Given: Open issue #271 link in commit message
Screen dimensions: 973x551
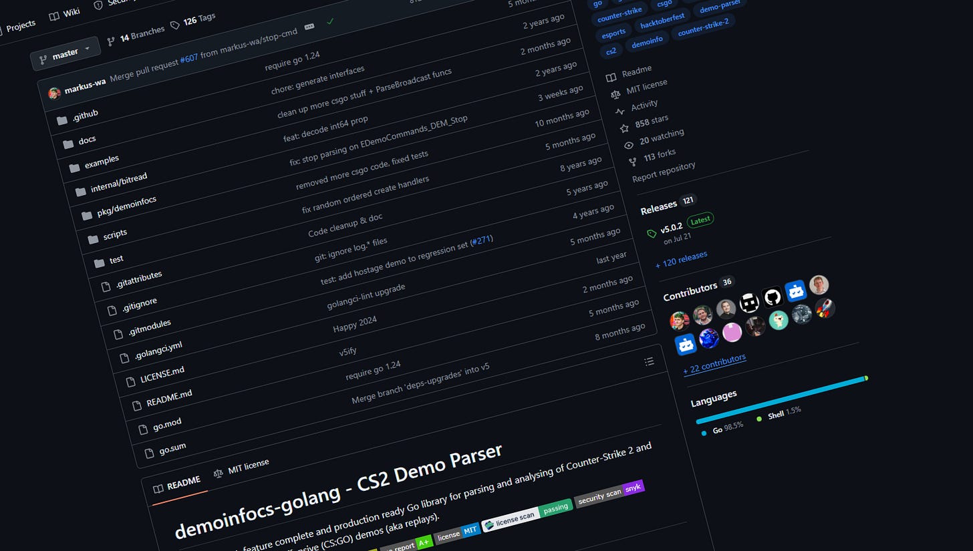Looking at the screenshot, I should coord(482,240).
